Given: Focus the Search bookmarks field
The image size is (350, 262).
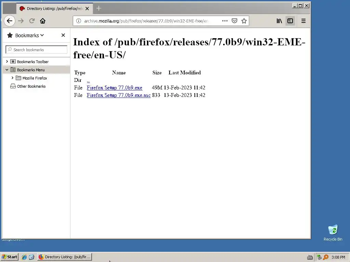Looking at the screenshot, I should [x=36, y=50].
